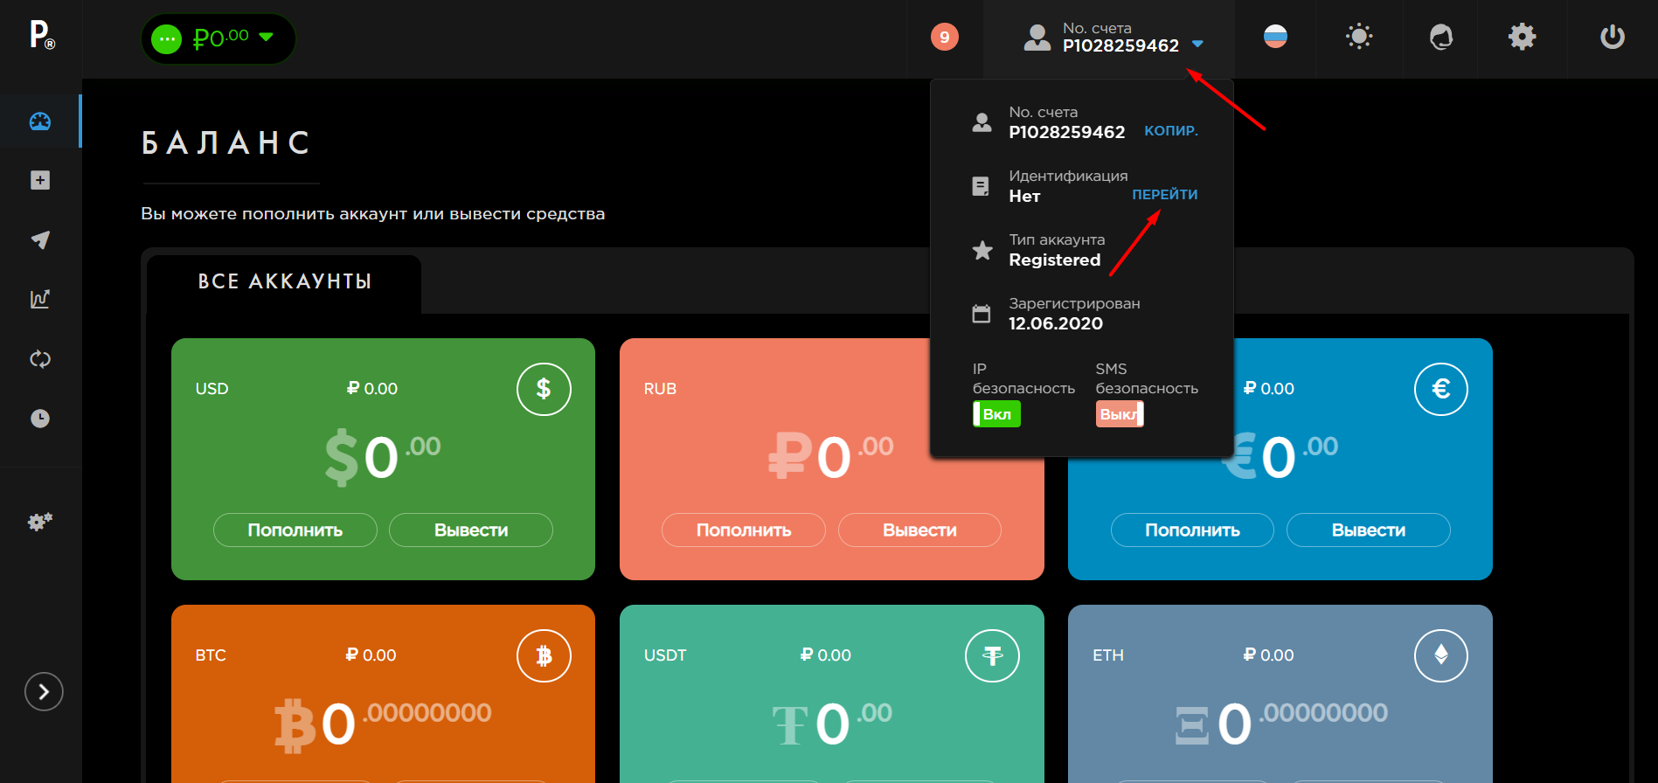Click the euro icon on EUR card
Image resolution: width=1658 pixels, height=783 pixels.
pyautogui.click(x=1441, y=389)
